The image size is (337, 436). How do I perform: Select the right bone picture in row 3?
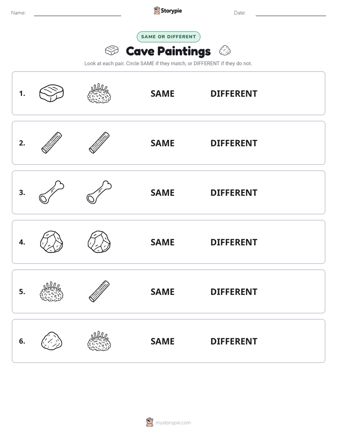click(x=99, y=192)
